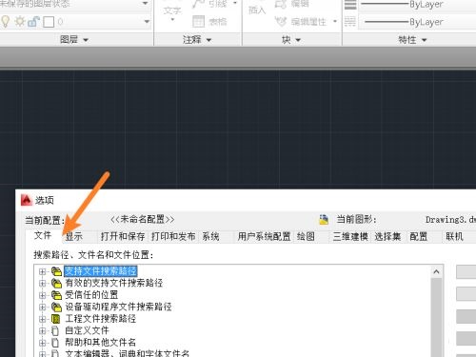The height and width of the screenshot is (357, 476).
Task: Open the lineweight ByLayer dropdown
Action: tap(417, 5)
